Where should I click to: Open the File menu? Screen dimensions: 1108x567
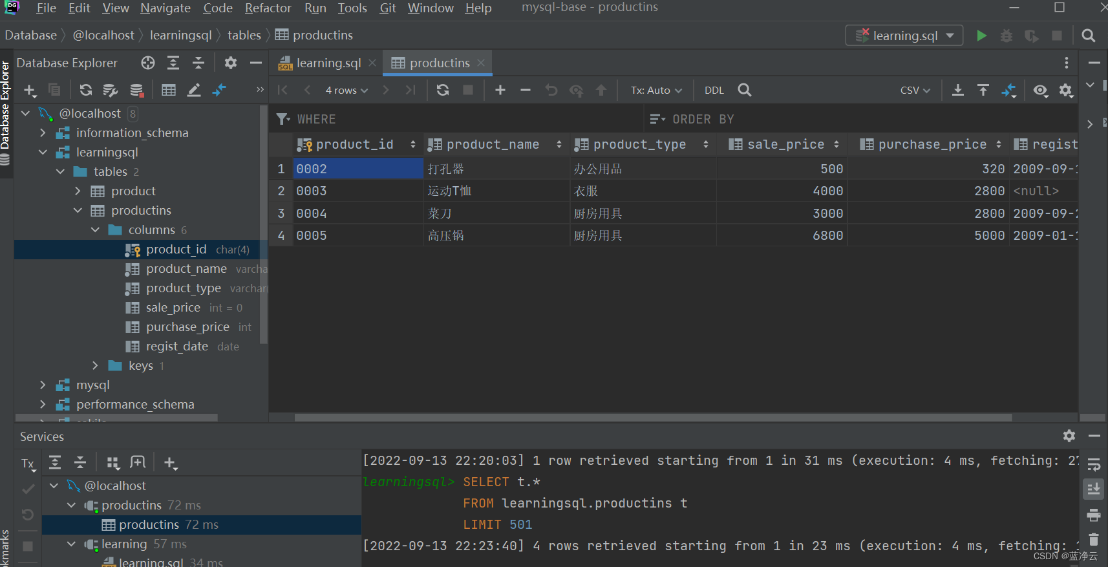coord(46,8)
